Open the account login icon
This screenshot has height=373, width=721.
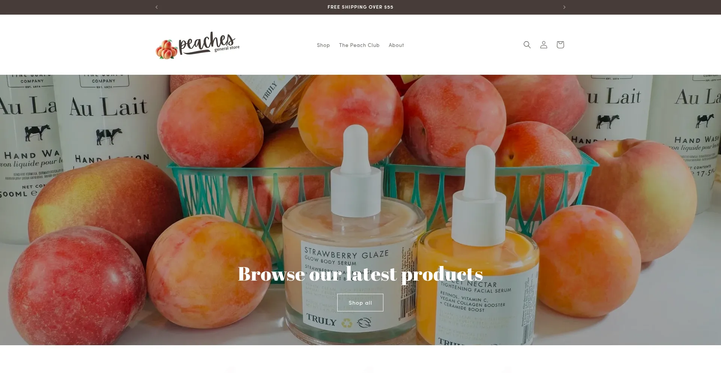[x=543, y=45]
